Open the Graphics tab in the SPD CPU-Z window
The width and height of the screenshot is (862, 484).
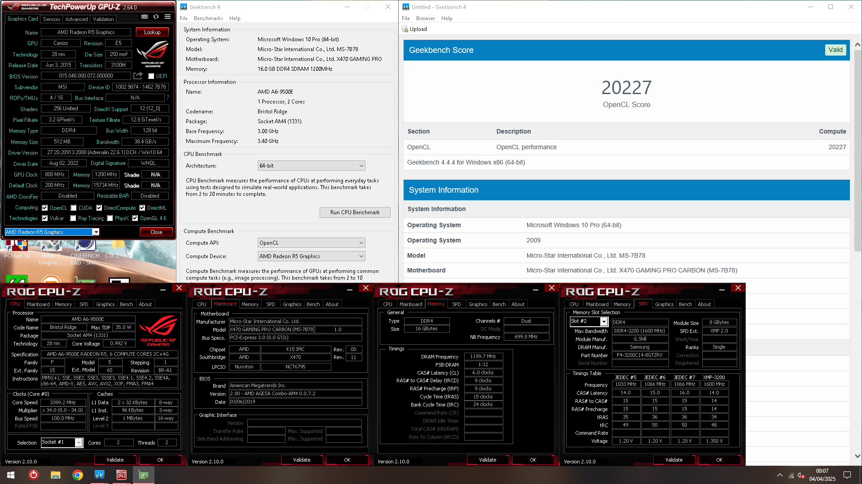pyautogui.click(x=664, y=304)
